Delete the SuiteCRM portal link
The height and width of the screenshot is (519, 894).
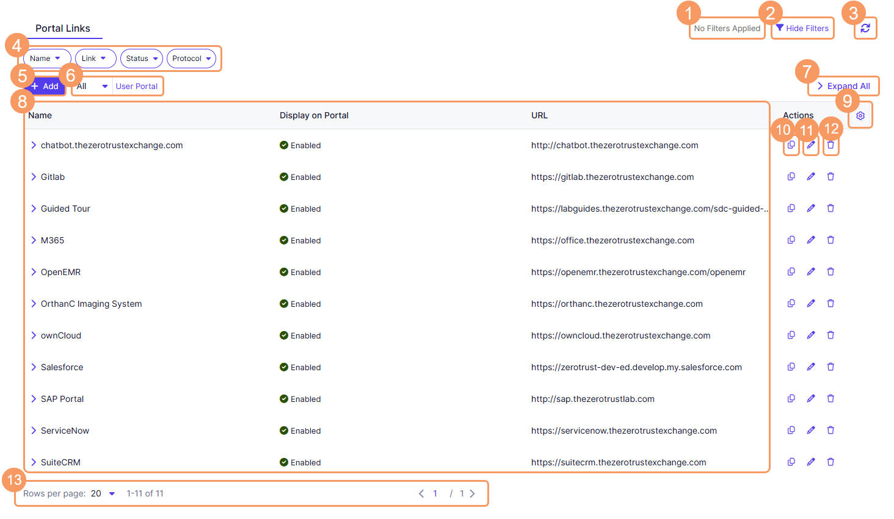tap(830, 462)
